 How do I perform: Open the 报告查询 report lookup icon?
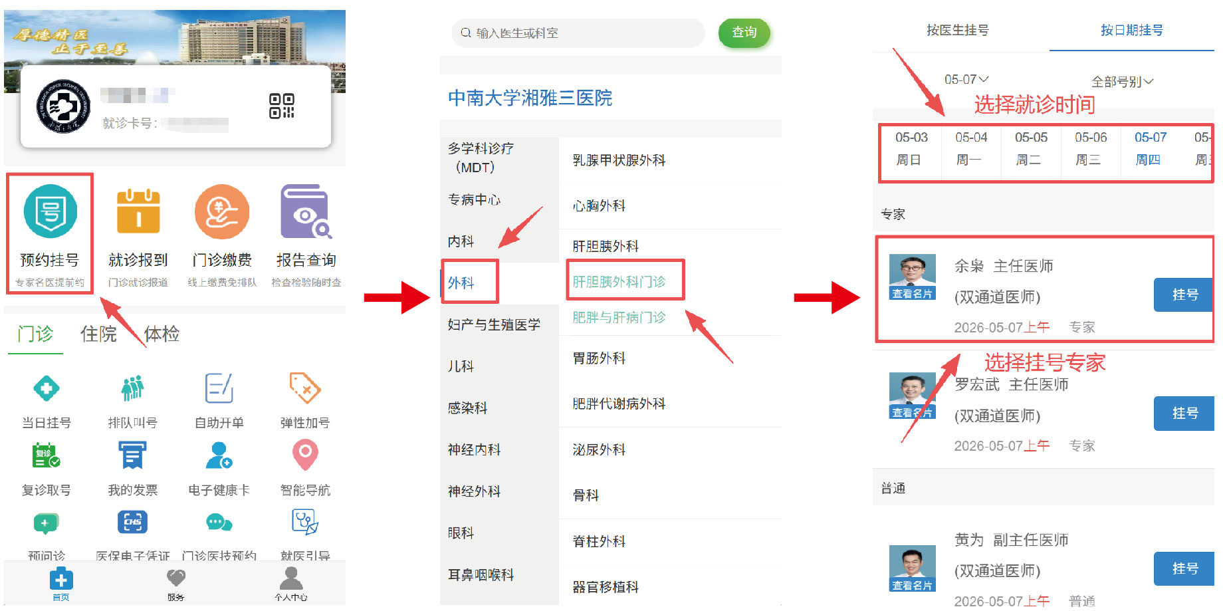(x=306, y=211)
